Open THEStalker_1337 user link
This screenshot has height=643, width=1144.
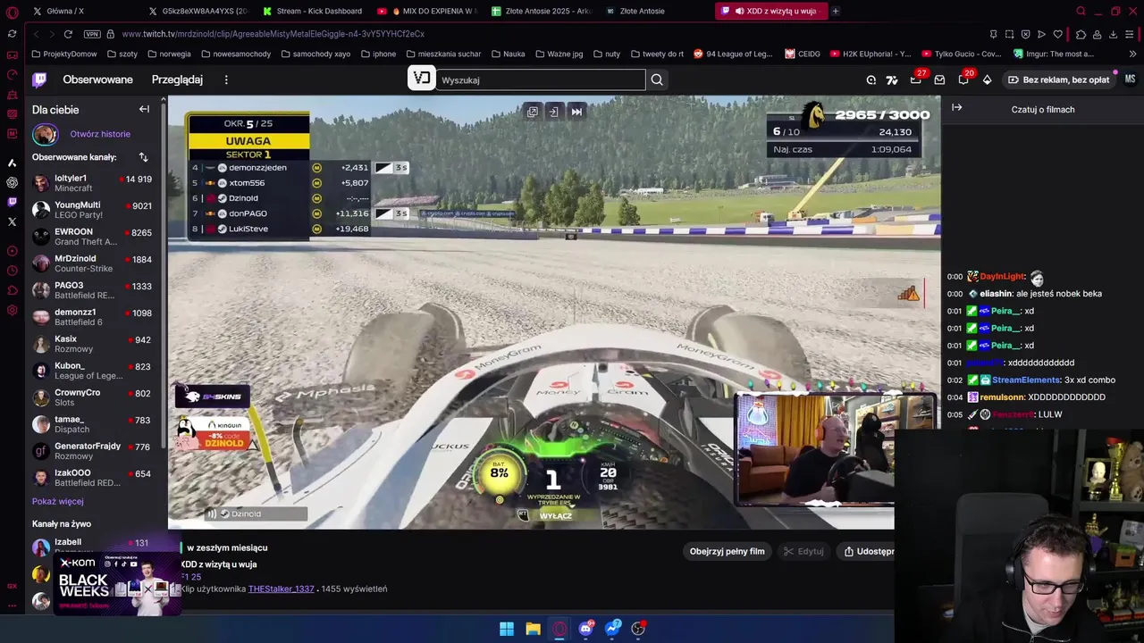tap(281, 589)
